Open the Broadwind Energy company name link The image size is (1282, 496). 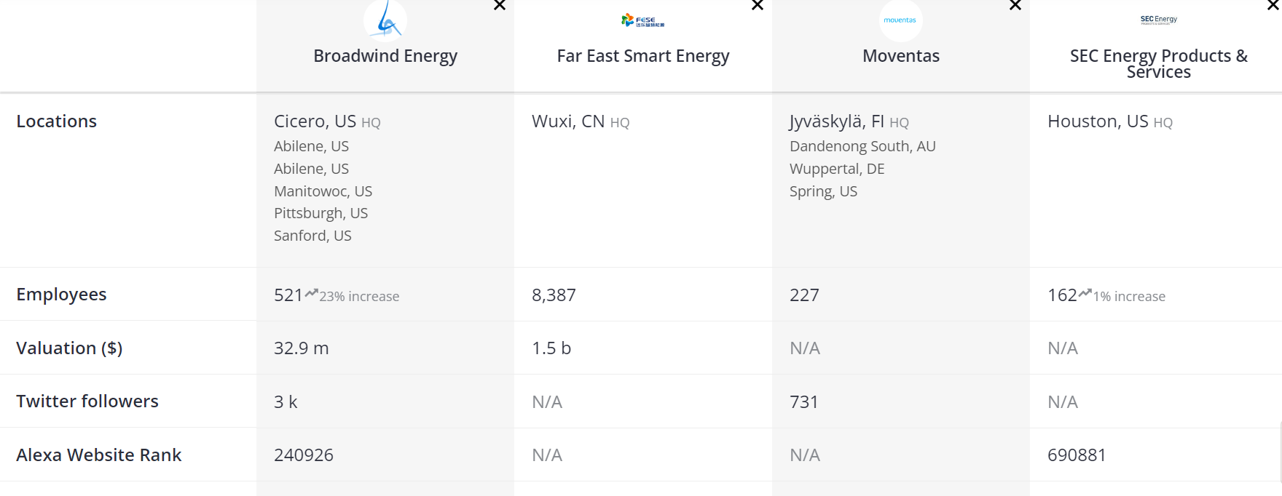385,56
